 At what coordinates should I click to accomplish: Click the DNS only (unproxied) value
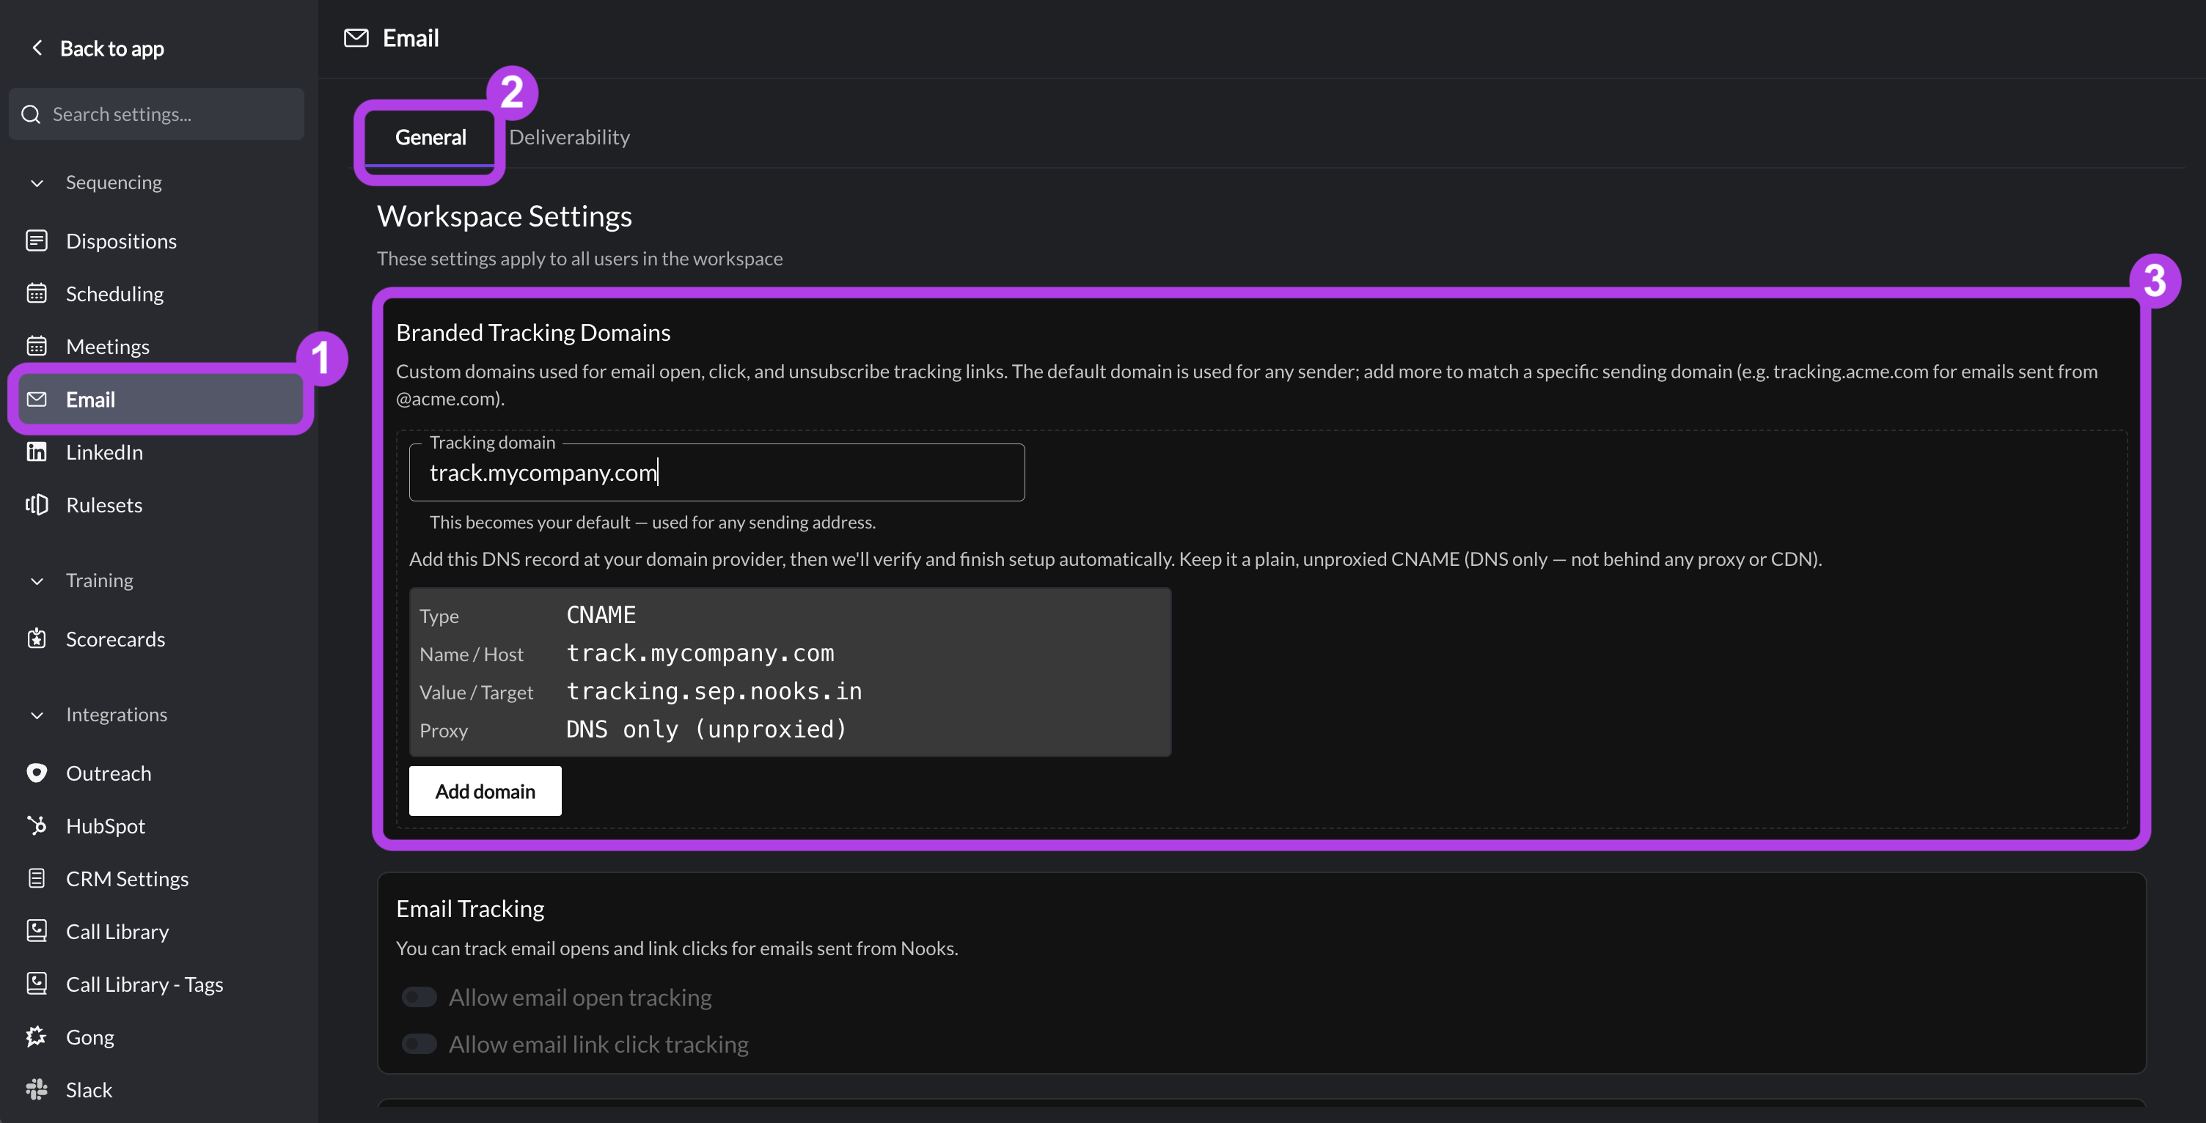[x=706, y=729]
